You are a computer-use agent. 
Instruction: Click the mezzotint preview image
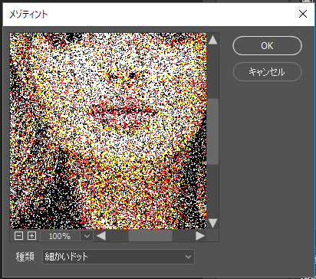(108, 131)
